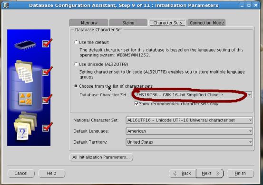Maximize the Database Configuration Assistant window

point(249,5)
